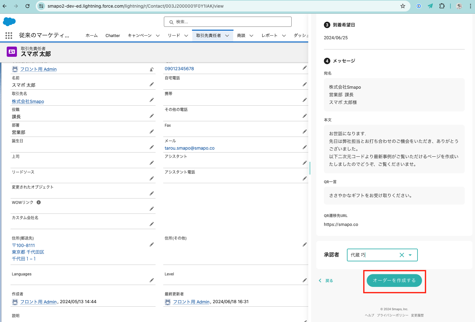Click the contact record purple icon
The image size is (475, 322).
12,51
